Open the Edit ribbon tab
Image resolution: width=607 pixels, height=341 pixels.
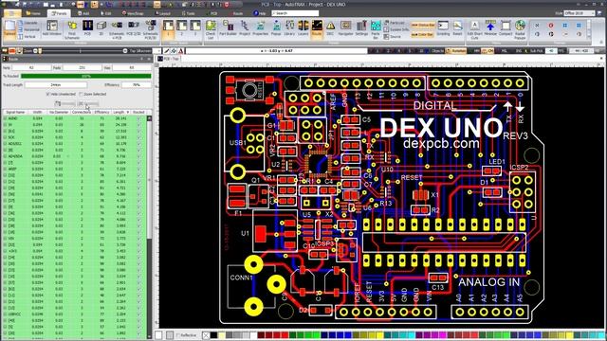pyautogui.click(x=105, y=13)
